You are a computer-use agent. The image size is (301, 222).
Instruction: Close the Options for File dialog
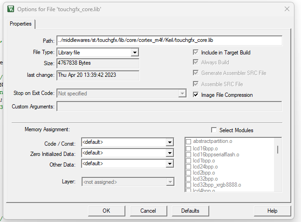pyautogui.click(x=287, y=9)
